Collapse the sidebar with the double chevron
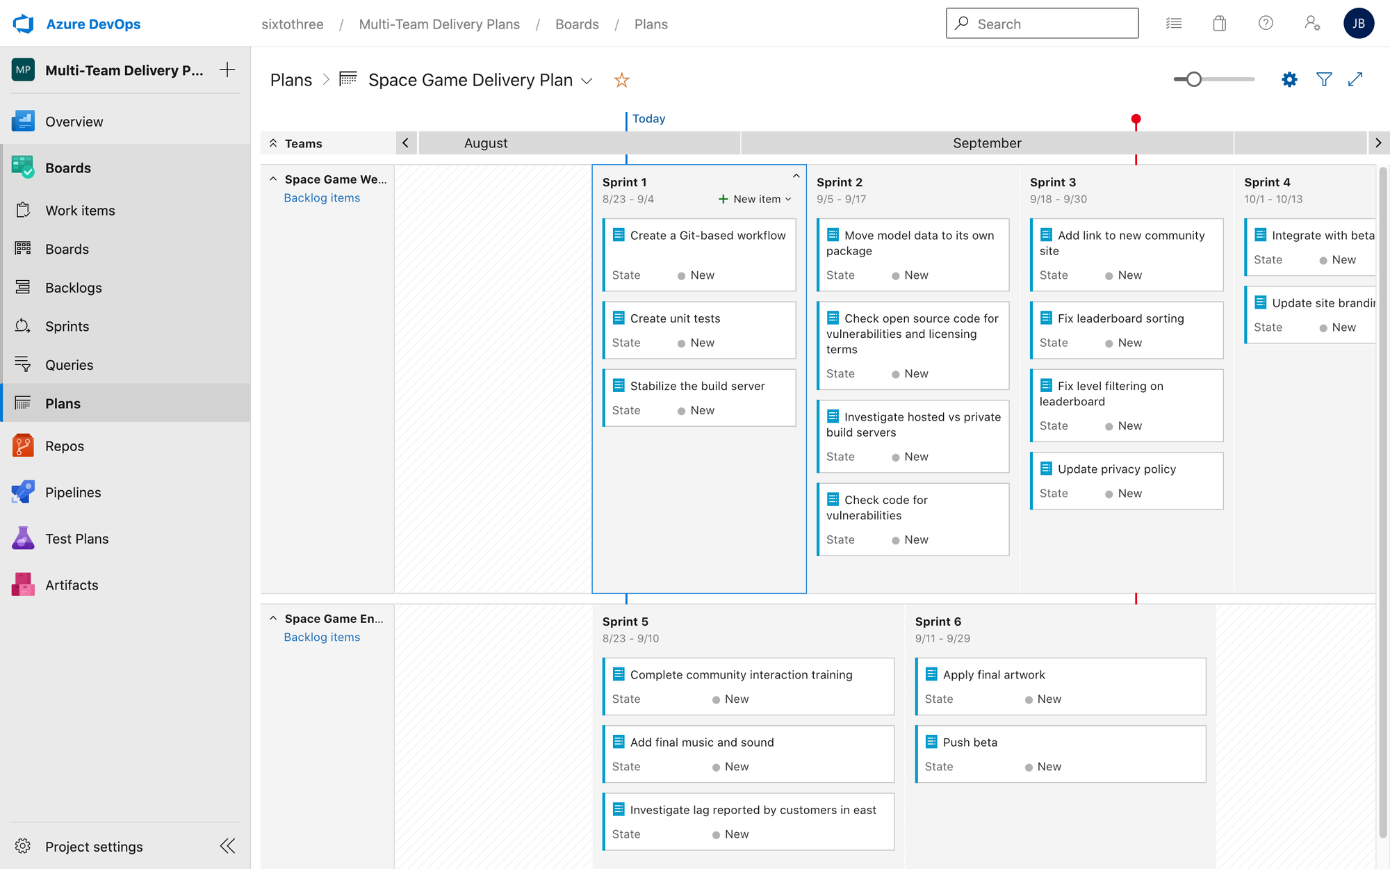 click(x=227, y=846)
